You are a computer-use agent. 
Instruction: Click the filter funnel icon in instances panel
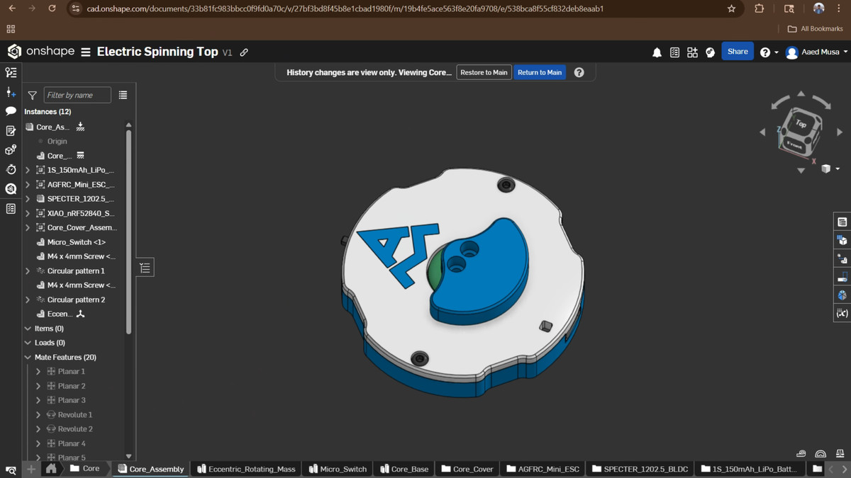(32, 96)
